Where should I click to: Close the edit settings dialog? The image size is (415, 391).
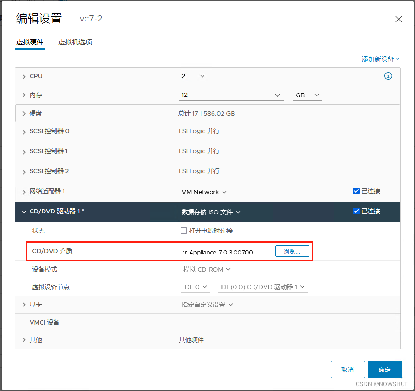tap(399, 19)
